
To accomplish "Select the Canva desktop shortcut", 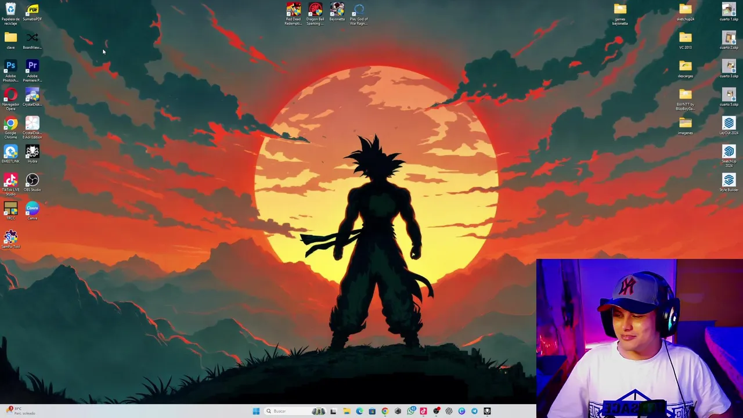I will click(x=33, y=211).
